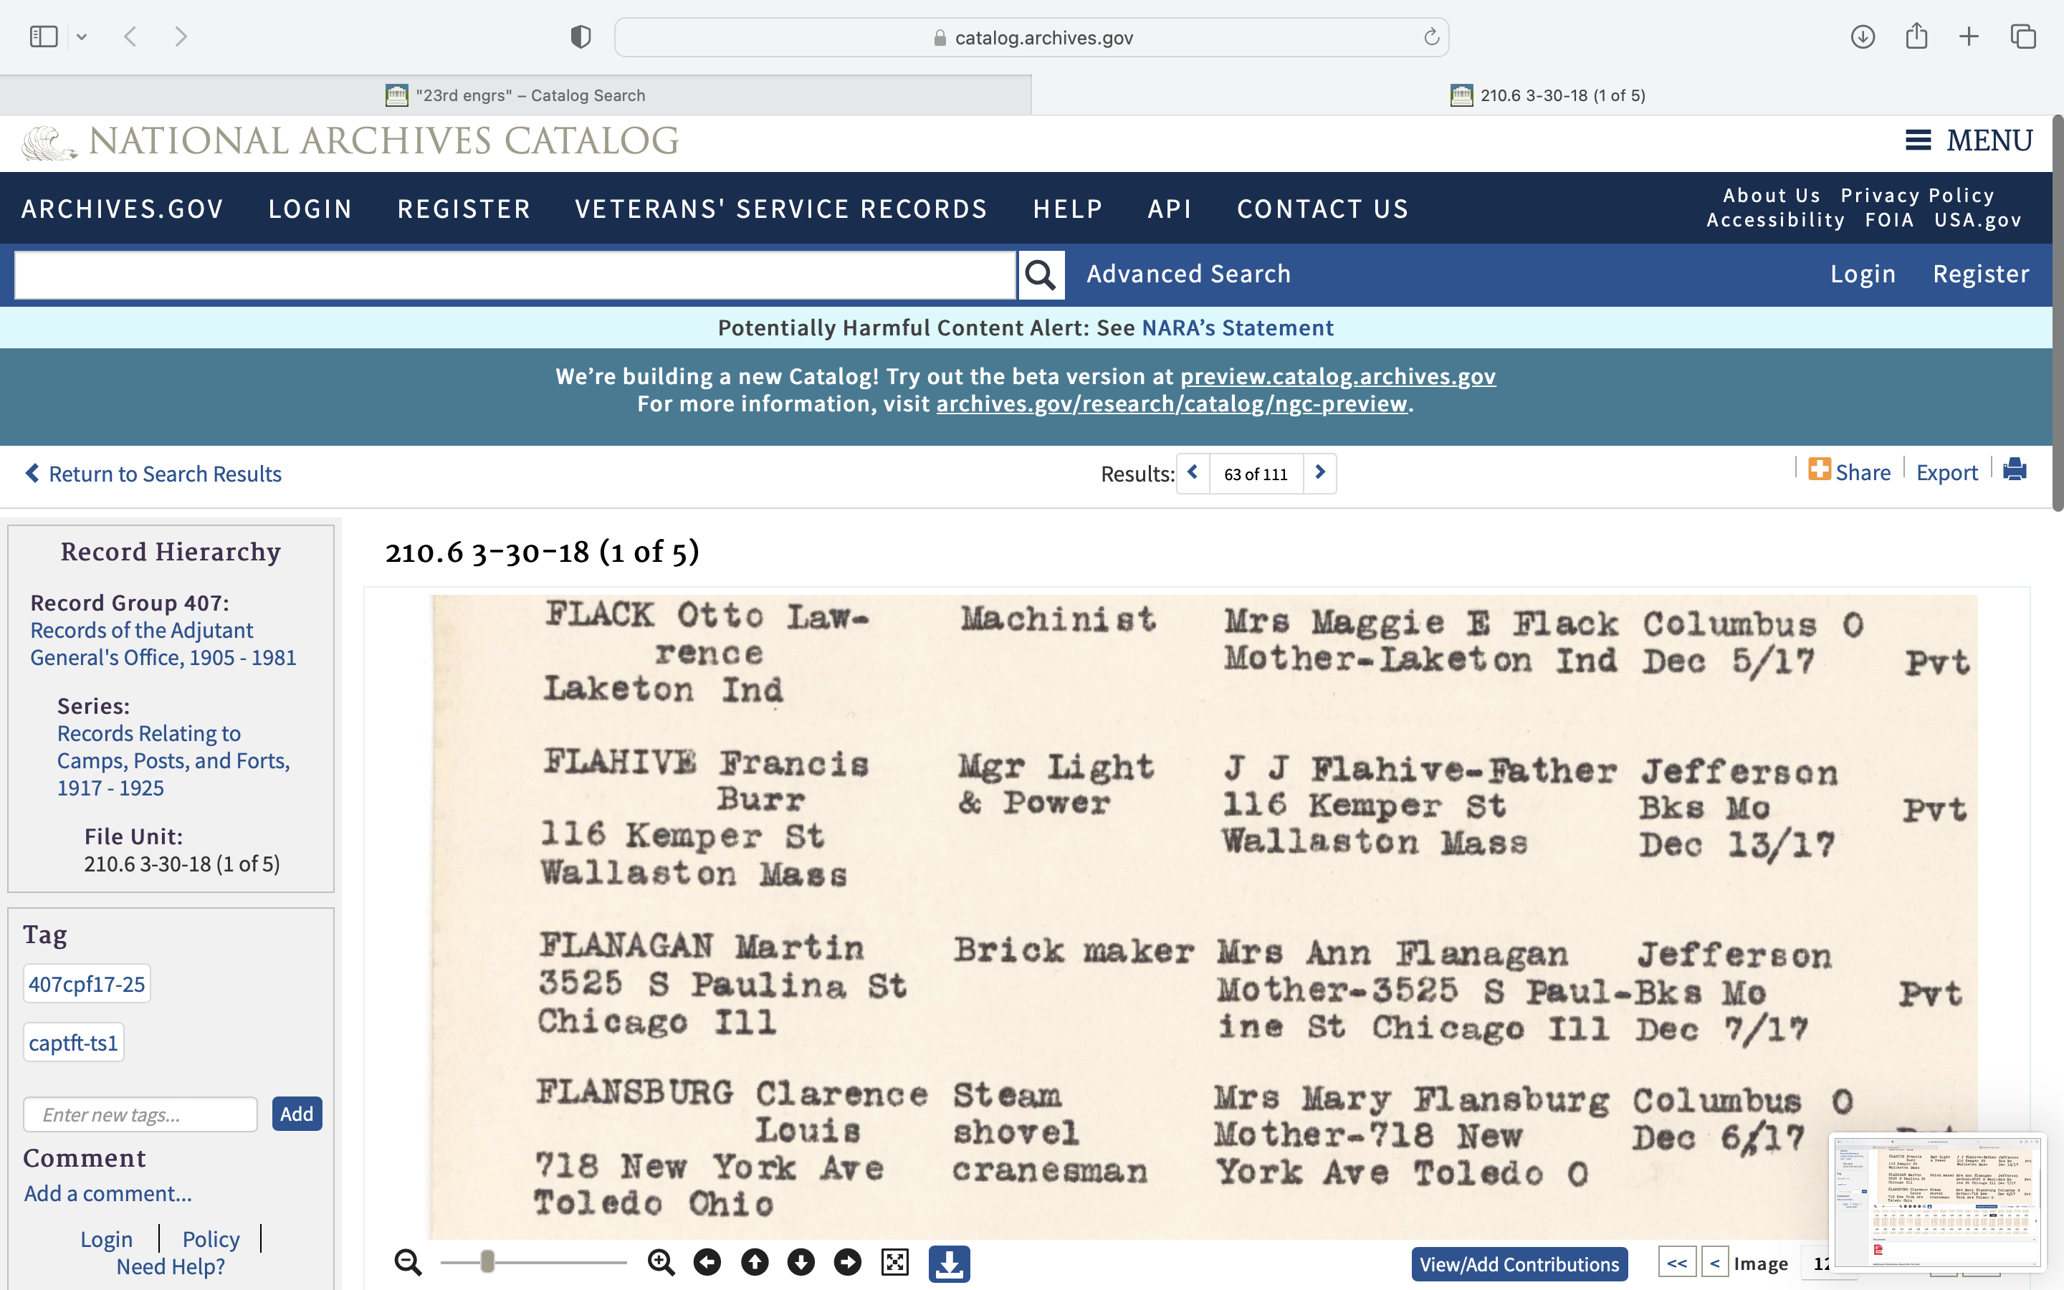Click the print page icon

[2015, 470]
